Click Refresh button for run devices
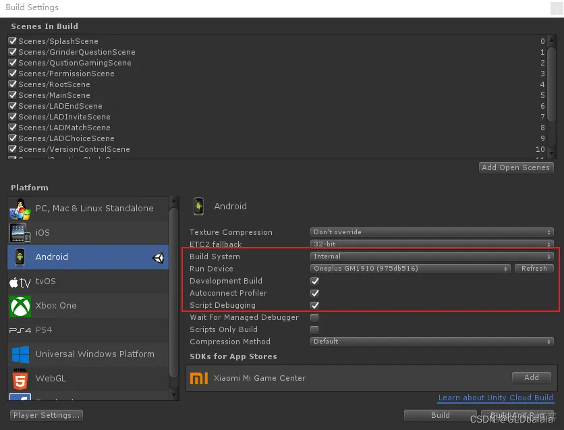 (x=534, y=269)
